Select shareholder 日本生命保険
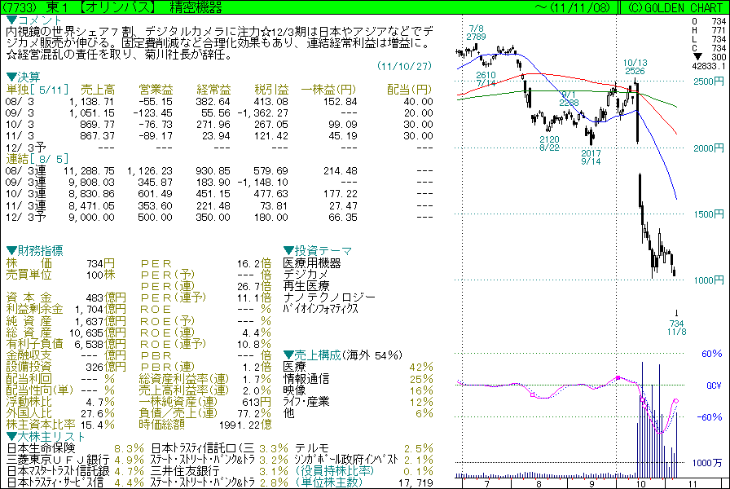This screenshot has width=730, height=489. pyautogui.click(x=41, y=448)
